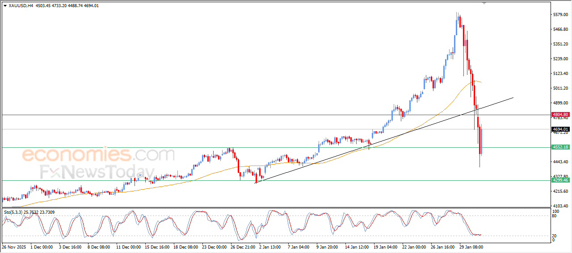Viewport: 572px width, 253px height.
Task: Click the 4215.60 price axis label
Action: [x=559, y=191]
